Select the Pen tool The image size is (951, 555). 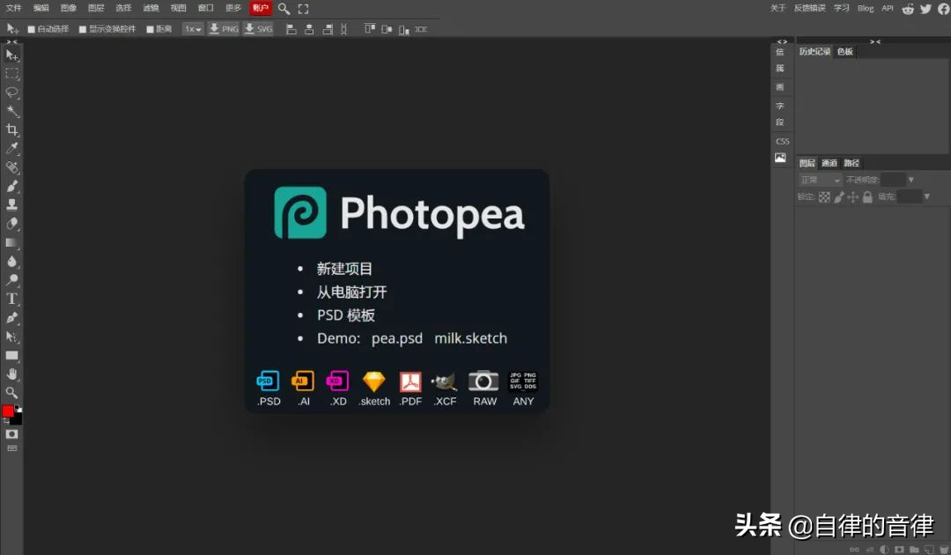tap(11, 317)
